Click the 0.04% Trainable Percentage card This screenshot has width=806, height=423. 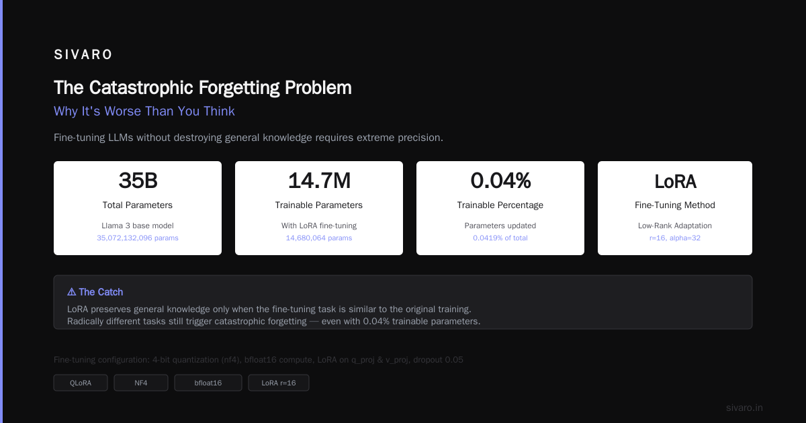click(500, 208)
